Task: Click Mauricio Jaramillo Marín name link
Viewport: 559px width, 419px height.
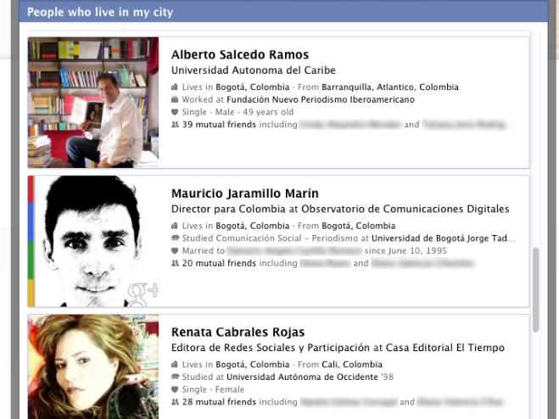Action: click(x=244, y=193)
